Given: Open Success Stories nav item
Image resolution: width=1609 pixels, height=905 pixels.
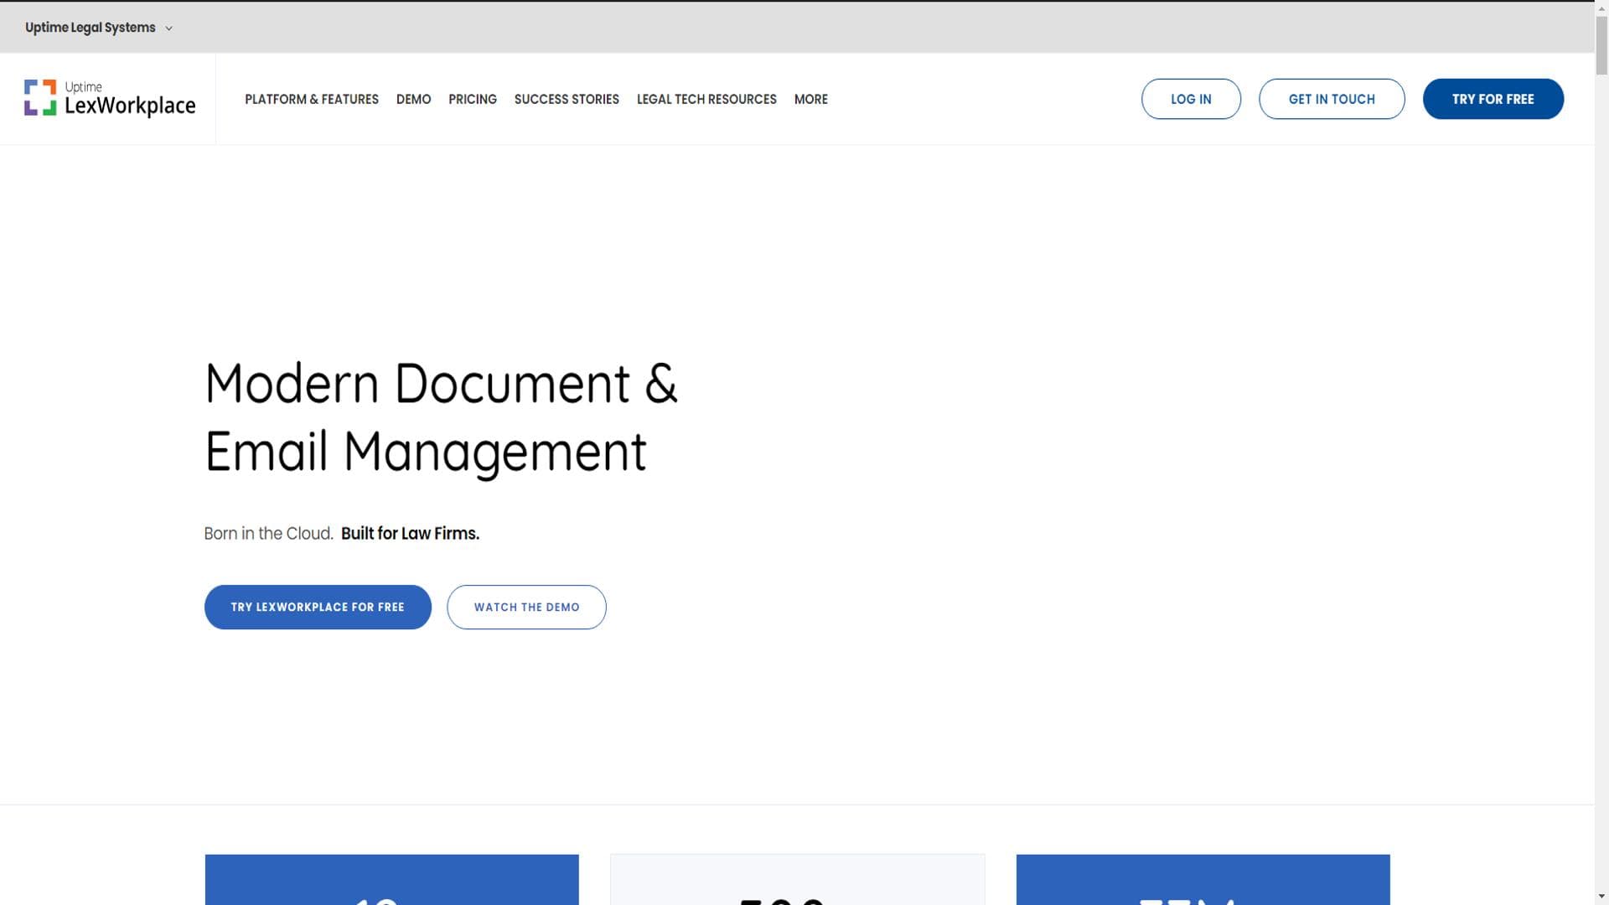Looking at the screenshot, I should [x=567, y=99].
